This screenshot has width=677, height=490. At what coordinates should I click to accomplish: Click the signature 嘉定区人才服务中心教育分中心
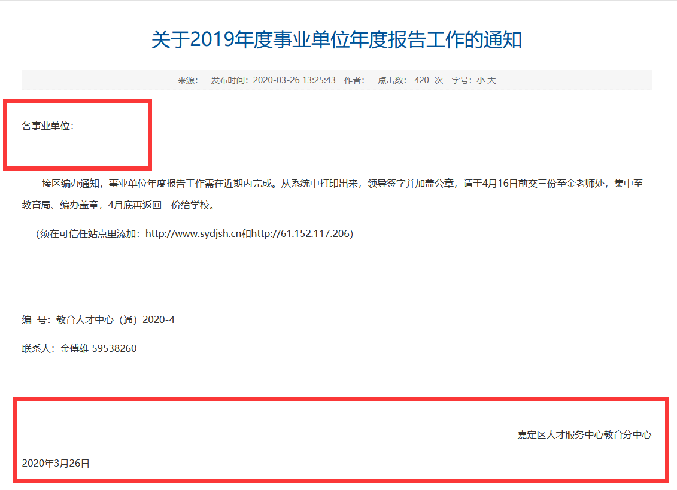584,435
